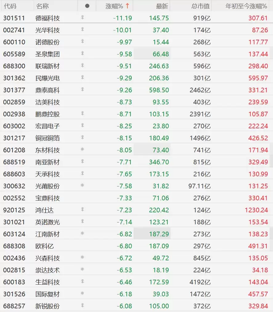273x312 pixels.
Task: Click the 73.40 latest price cell
Action: pyautogui.click(x=161, y=150)
